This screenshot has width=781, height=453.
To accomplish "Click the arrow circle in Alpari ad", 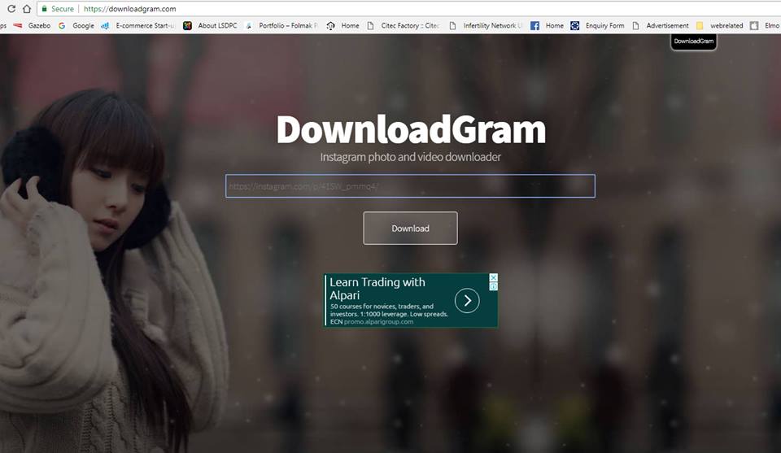I will click(x=466, y=301).
